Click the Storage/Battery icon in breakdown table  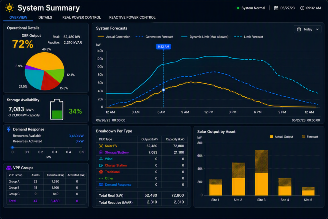(x=101, y=152)
